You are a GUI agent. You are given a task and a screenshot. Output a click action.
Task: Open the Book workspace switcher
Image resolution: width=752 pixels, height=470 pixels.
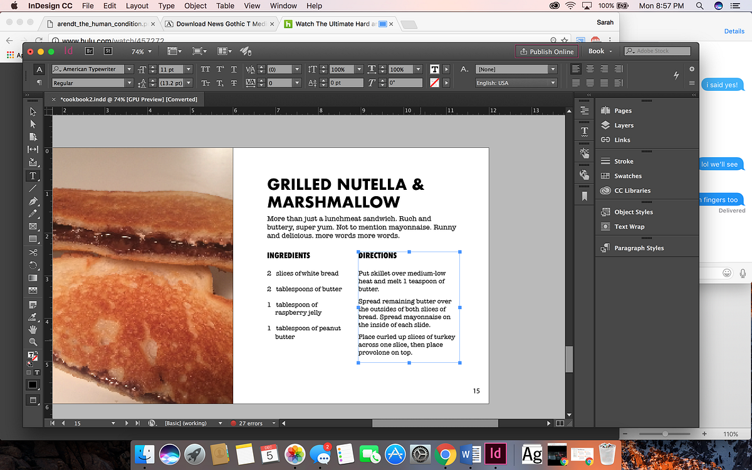click(x=600, y=51)
